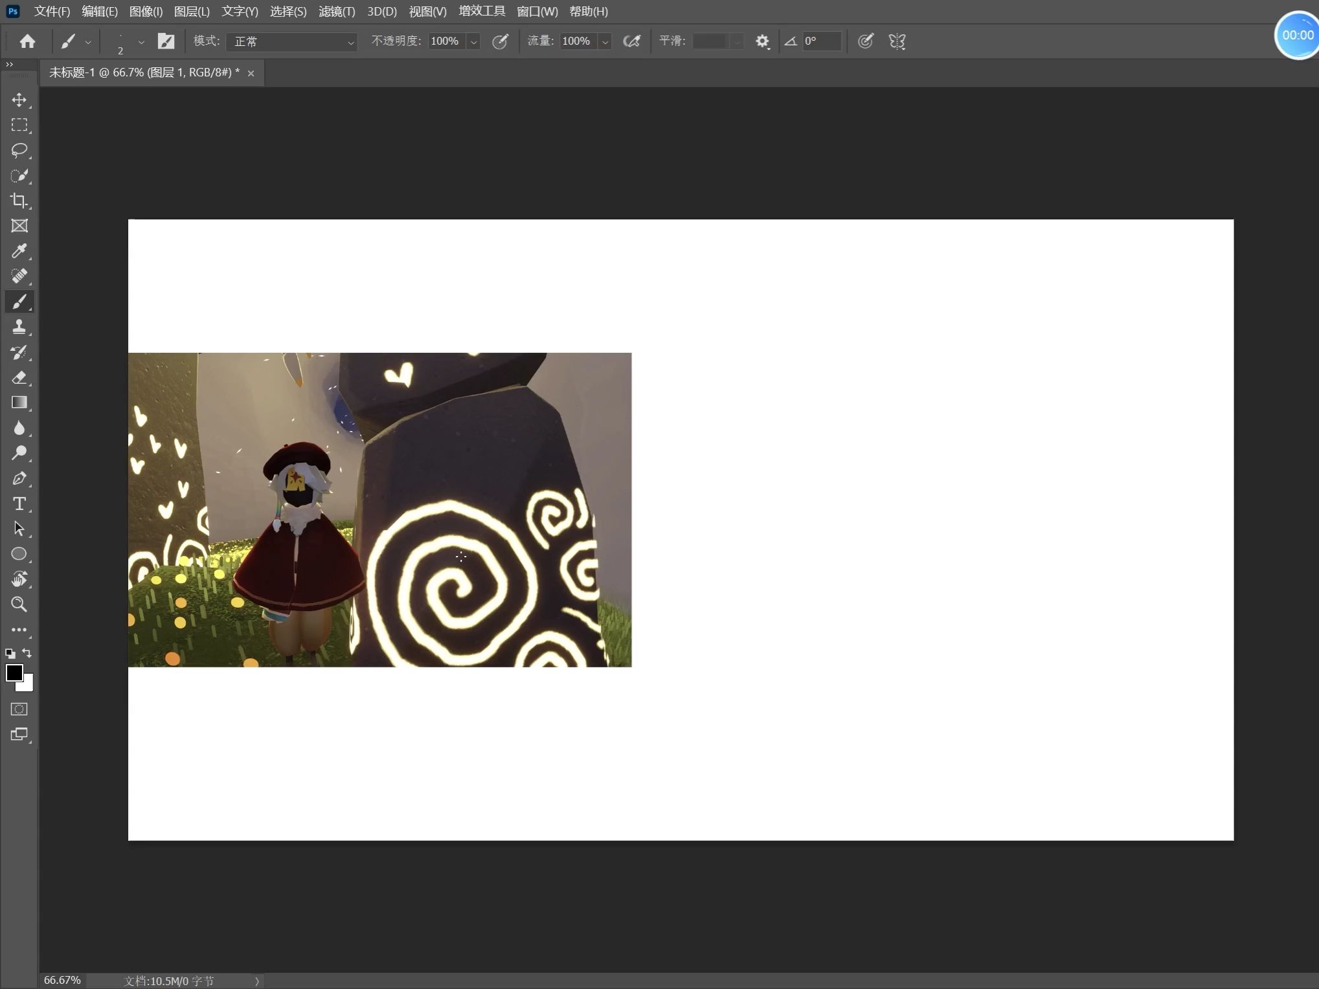Open the 滤镜(T) menu

(337, 12)
